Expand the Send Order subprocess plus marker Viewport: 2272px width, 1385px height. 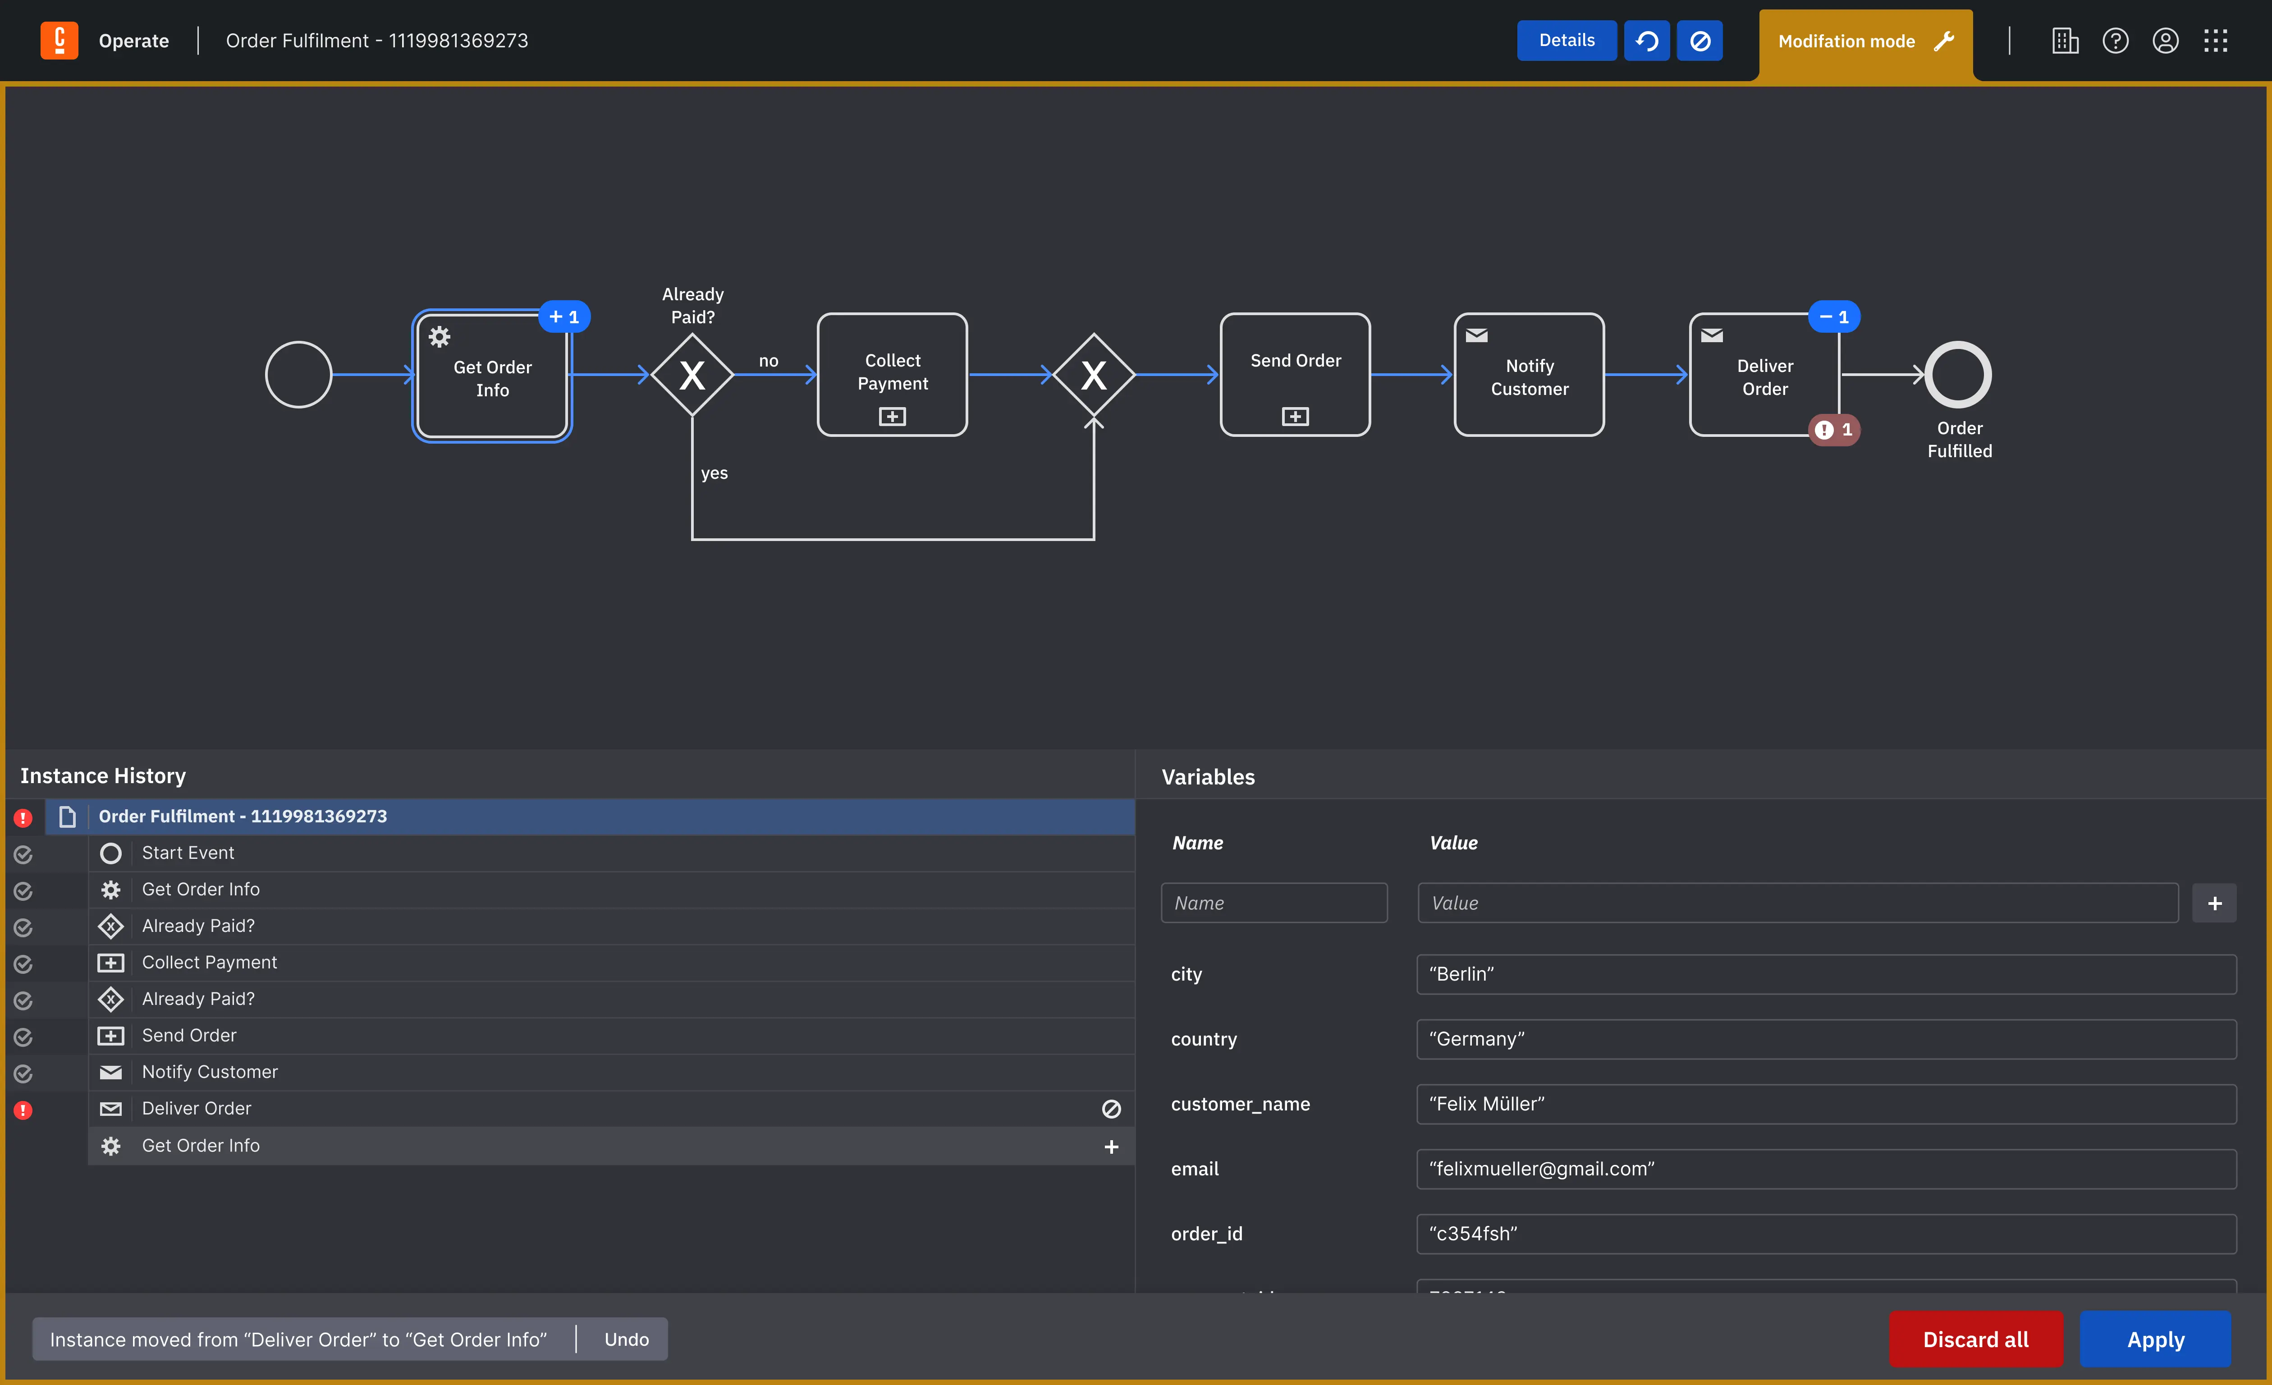1295,417
